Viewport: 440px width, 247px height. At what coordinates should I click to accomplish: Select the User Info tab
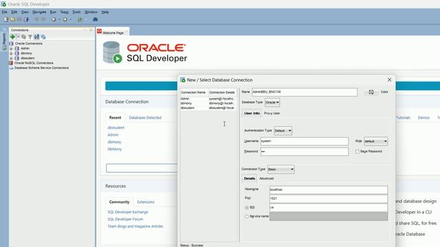[252, 113]
